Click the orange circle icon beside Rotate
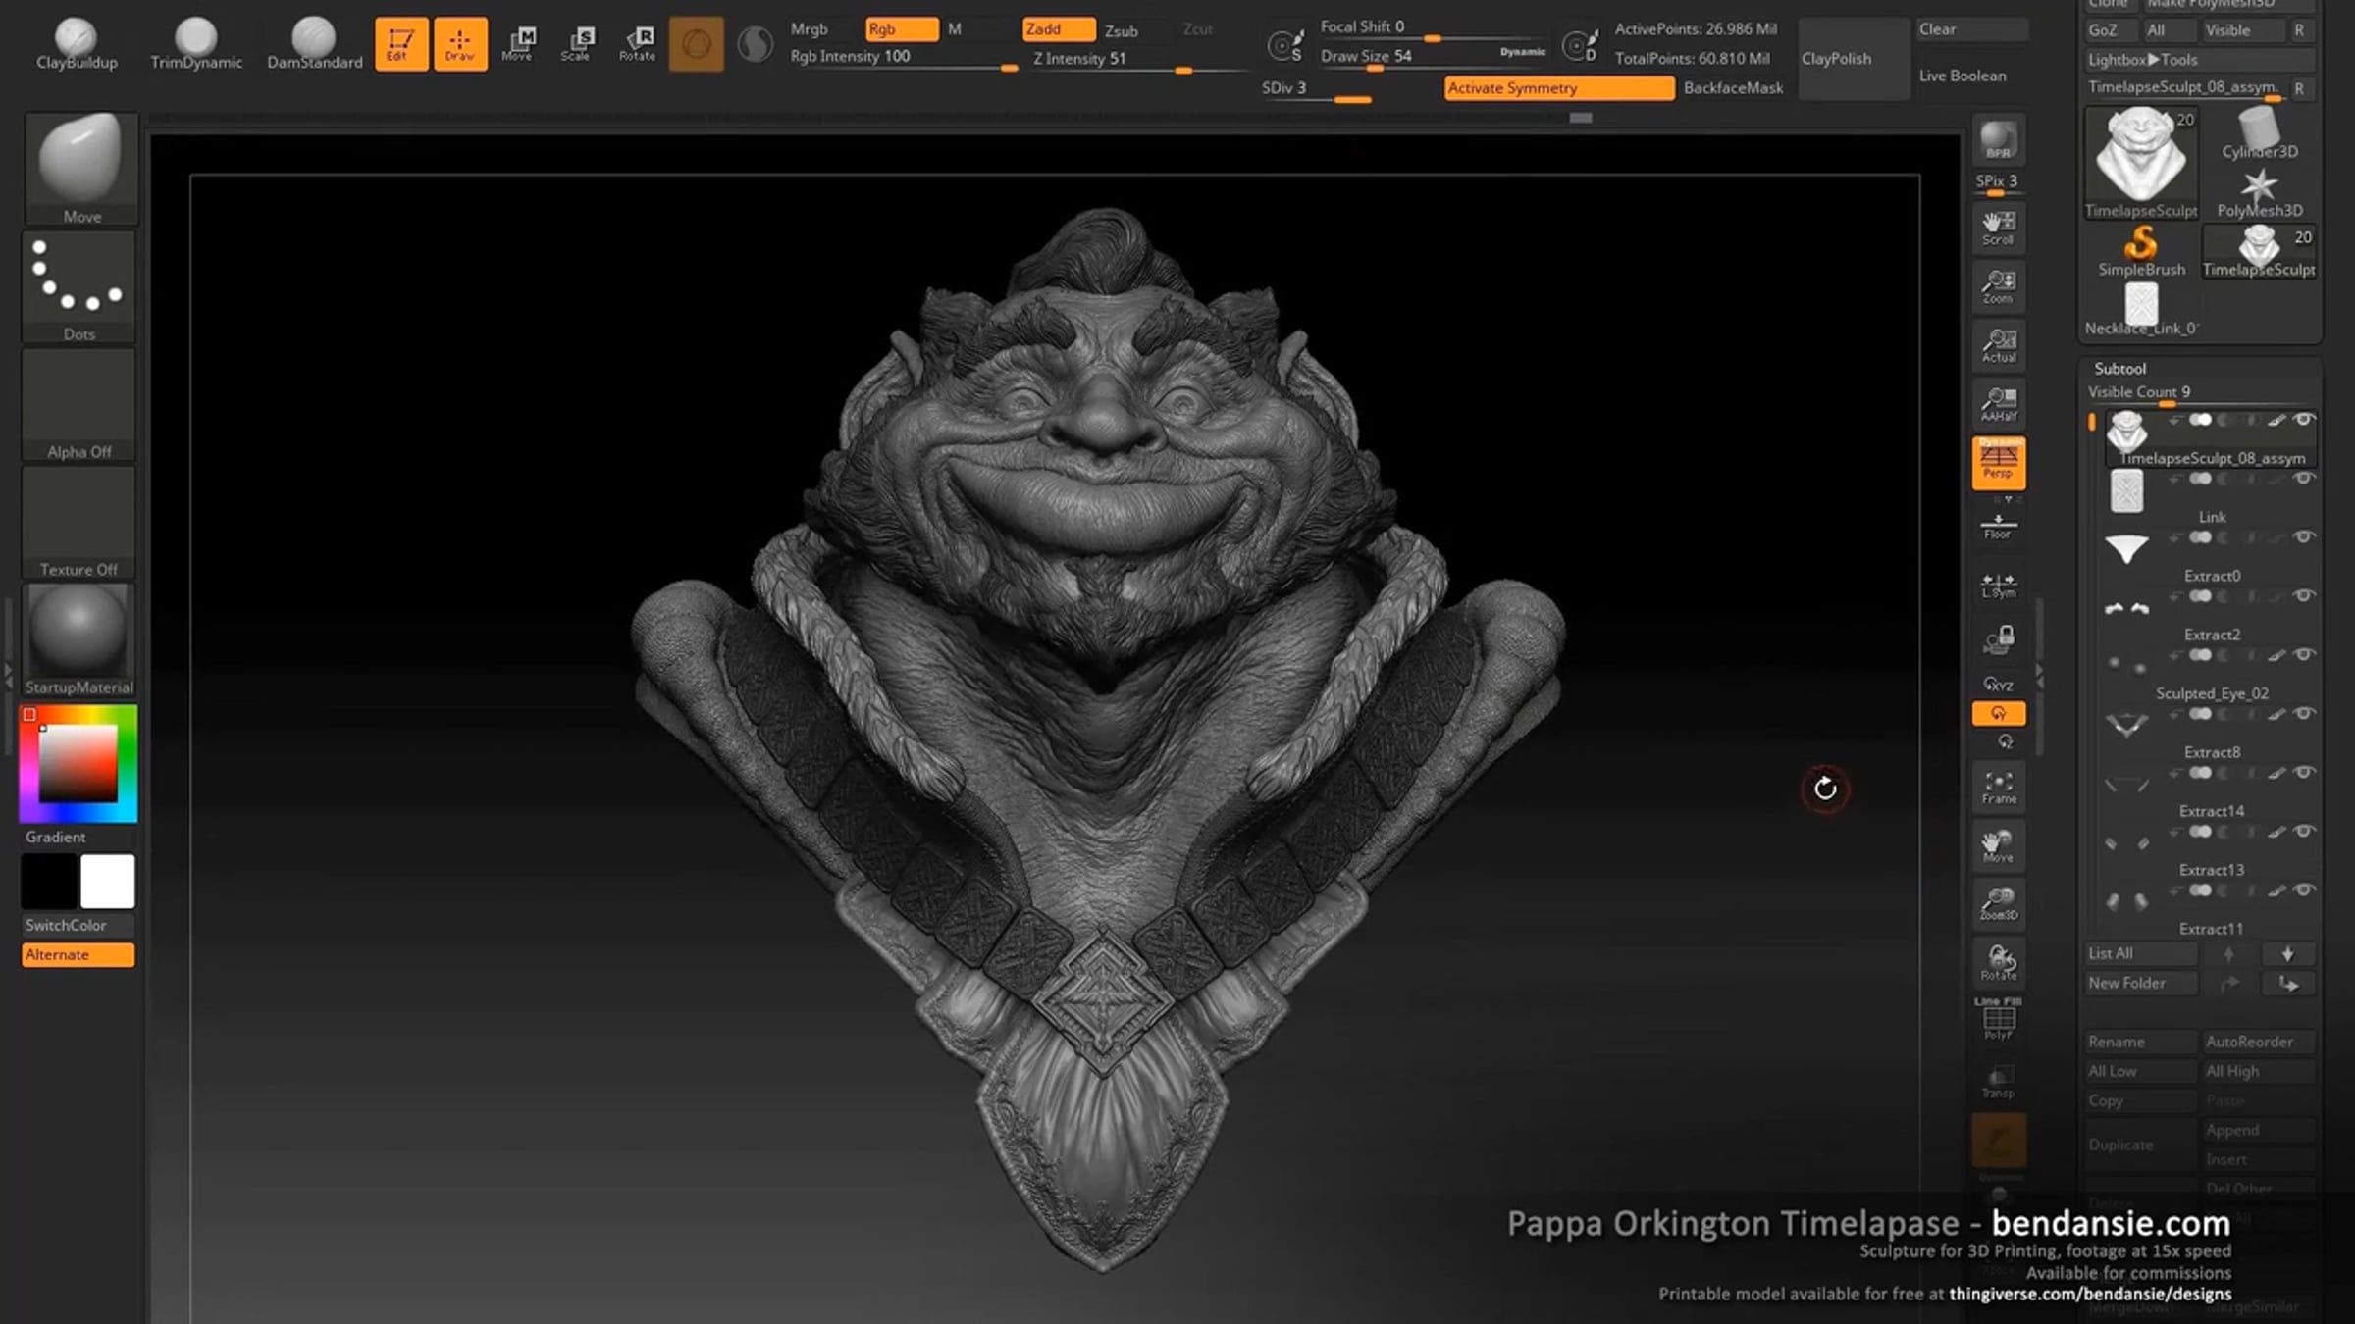Image resolution: width=2355 pixels, height=1324 pixels. pyautogui.click(x=696, y=44)
